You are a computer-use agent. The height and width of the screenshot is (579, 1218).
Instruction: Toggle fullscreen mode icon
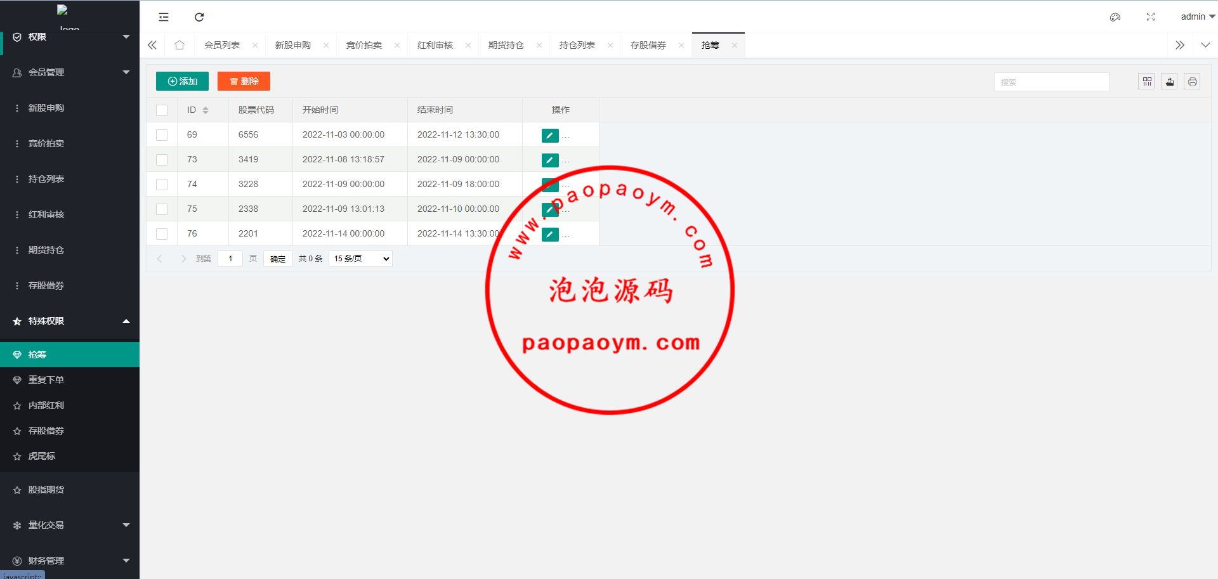(1151, 17)
